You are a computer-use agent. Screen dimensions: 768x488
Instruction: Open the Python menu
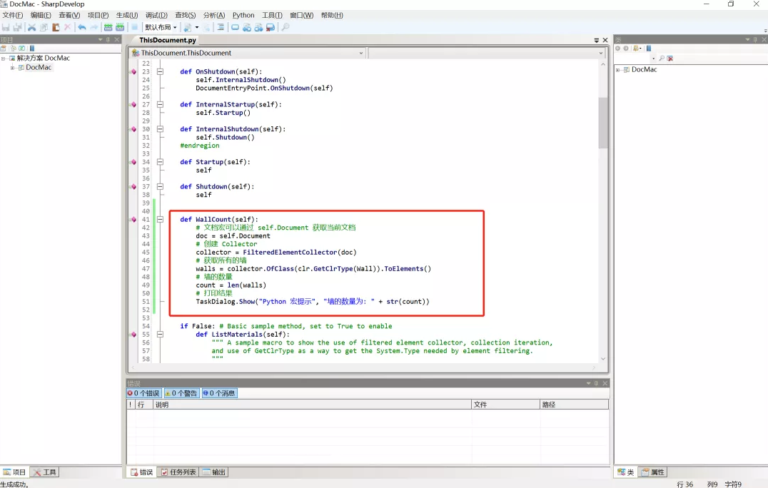coord(243,15)
